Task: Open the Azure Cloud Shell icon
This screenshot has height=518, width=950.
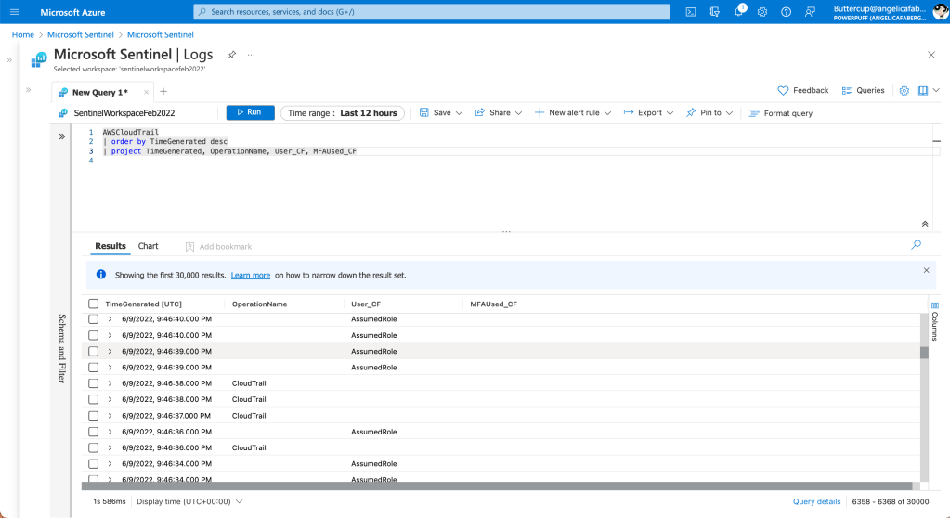Action: [691, 12]
